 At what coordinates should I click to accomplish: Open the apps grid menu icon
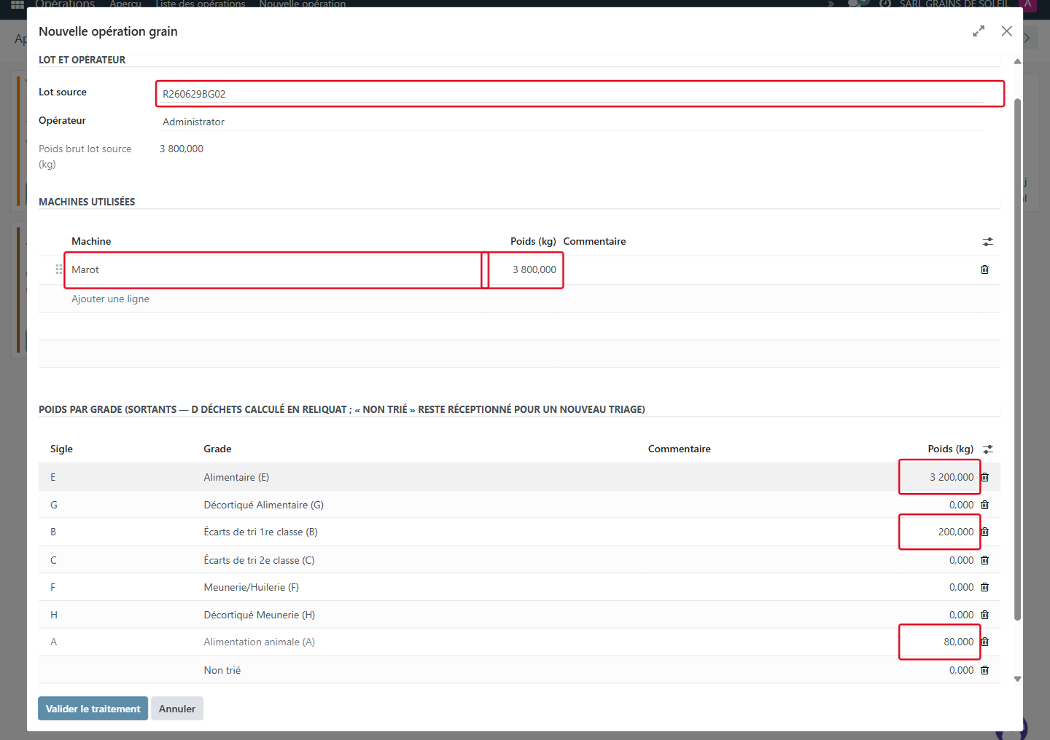tap(17, 4)
